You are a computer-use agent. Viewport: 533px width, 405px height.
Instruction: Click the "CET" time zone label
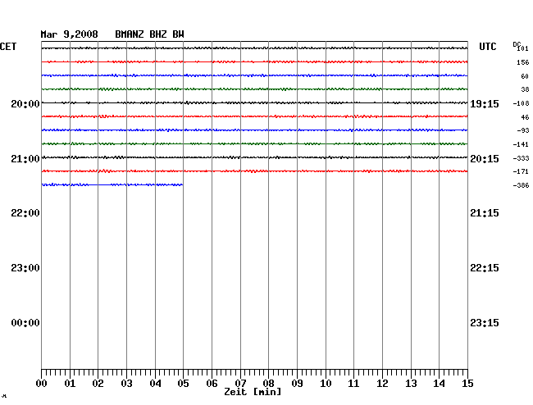8,47
